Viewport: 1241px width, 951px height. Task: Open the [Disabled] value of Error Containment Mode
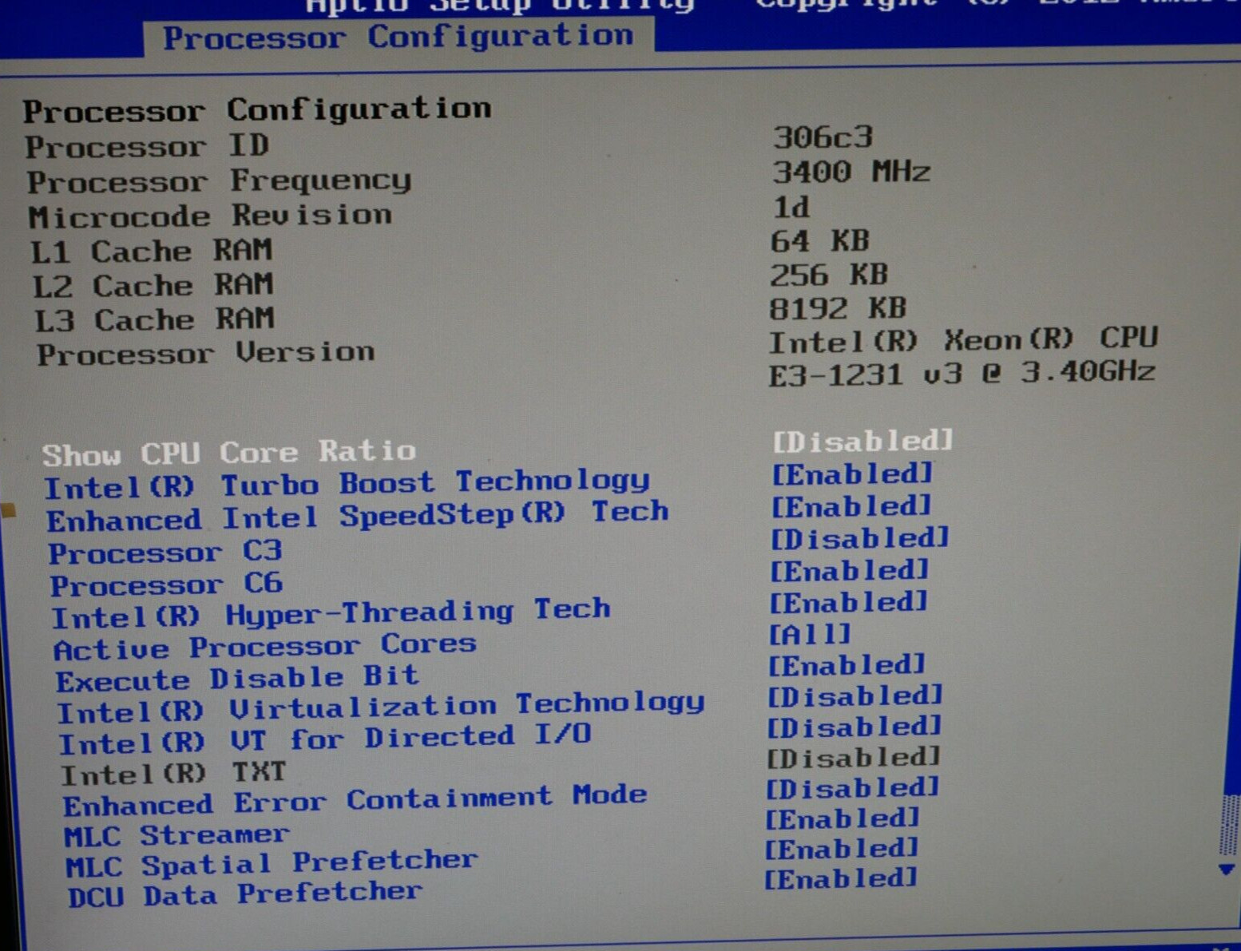point(852,789)
